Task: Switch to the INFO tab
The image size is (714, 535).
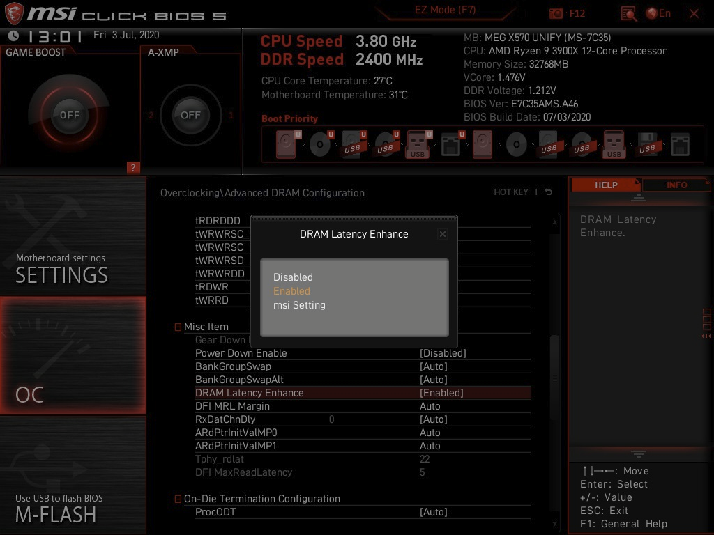Action: pos(676,185)
